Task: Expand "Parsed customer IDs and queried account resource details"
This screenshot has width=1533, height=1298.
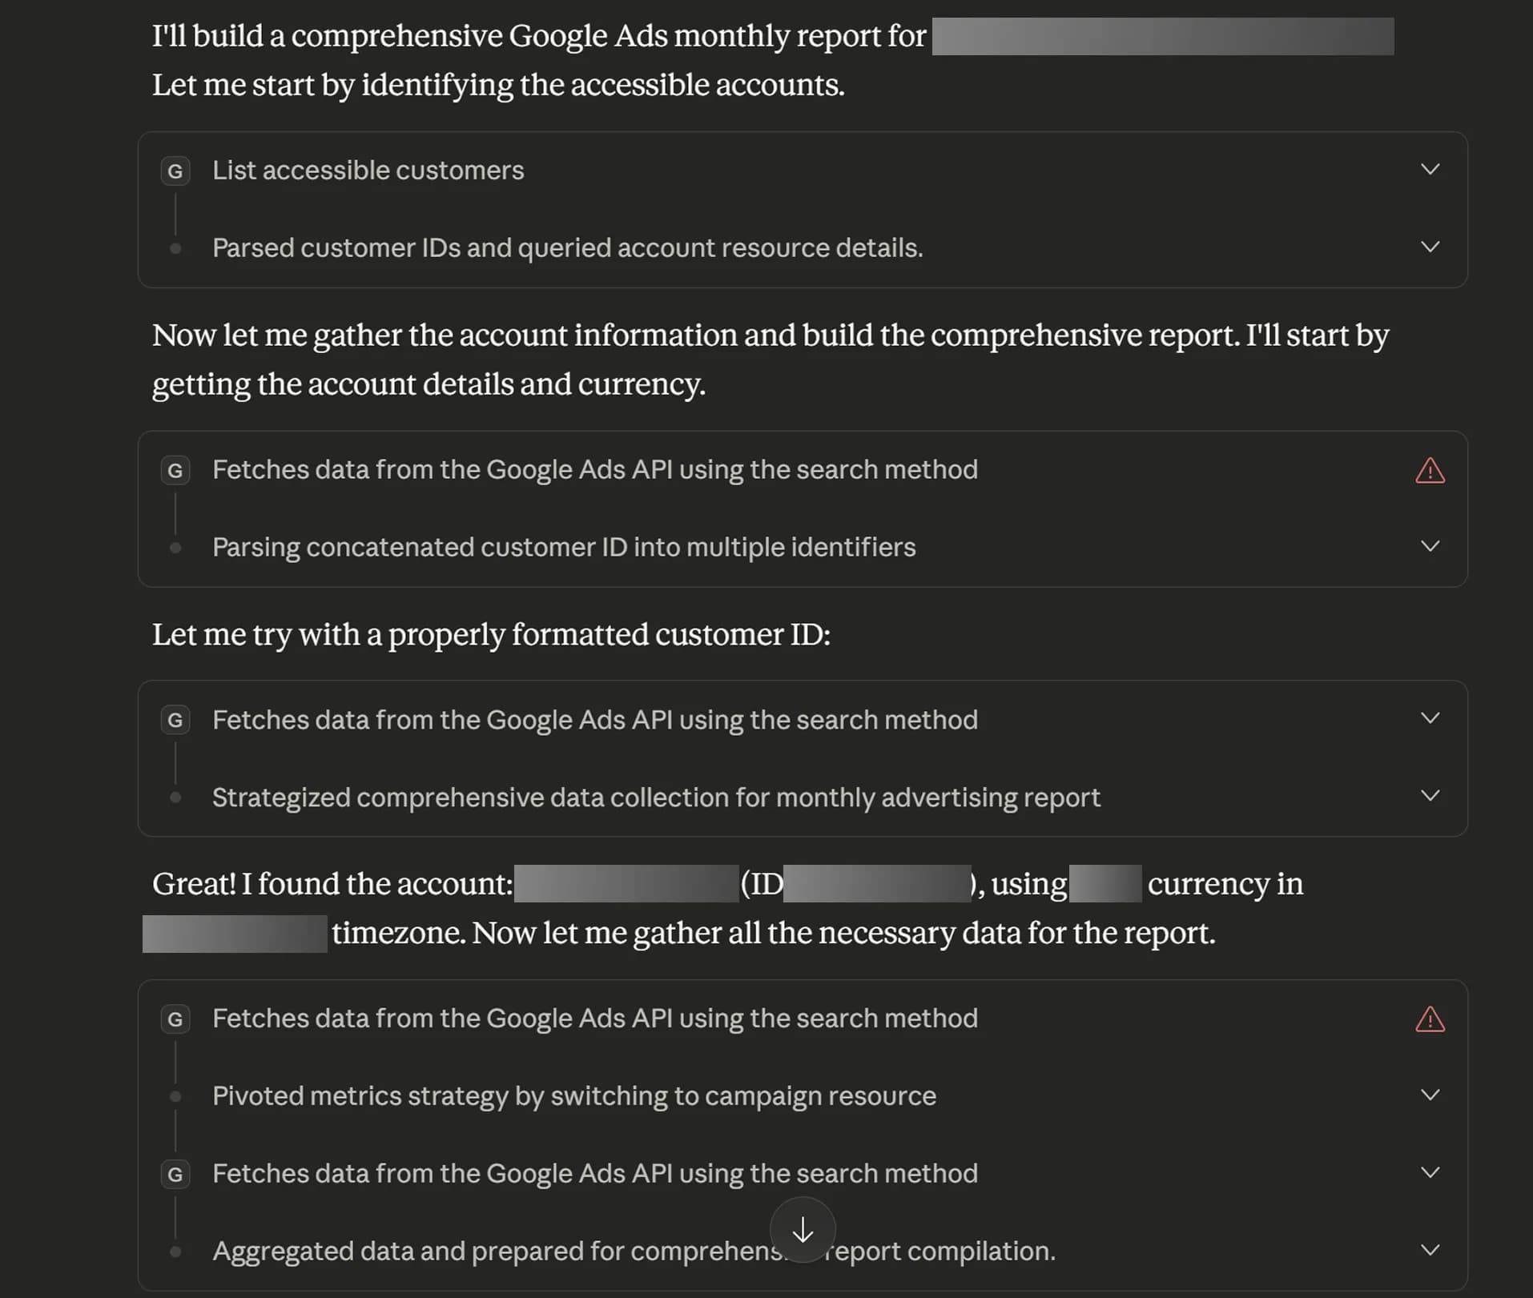Action: click(x=1430, y=248)
